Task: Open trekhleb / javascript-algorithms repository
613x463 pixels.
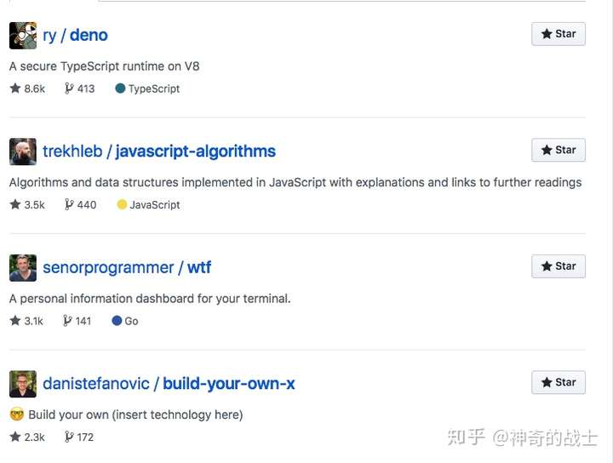Action: (159, 151)
